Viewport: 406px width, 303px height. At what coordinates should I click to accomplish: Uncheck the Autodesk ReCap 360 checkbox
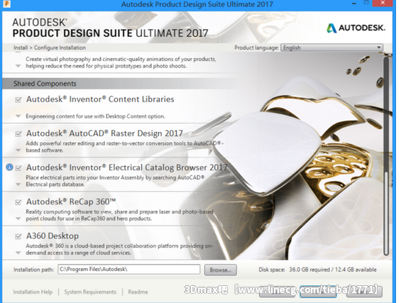[x=18, y=202]
